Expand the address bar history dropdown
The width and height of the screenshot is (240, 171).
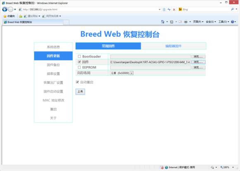click(160, 9)
